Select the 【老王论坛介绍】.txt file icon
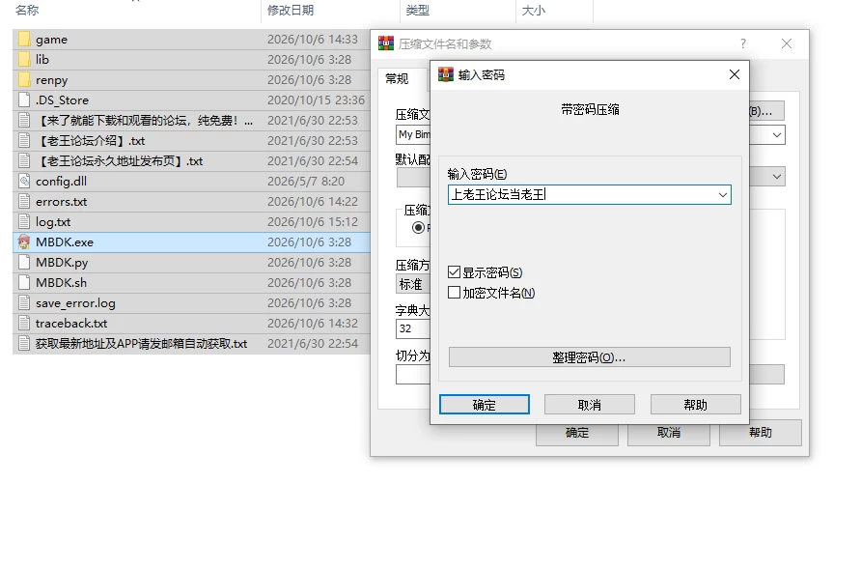The image size is (861, 569). (x=24, y=140)
